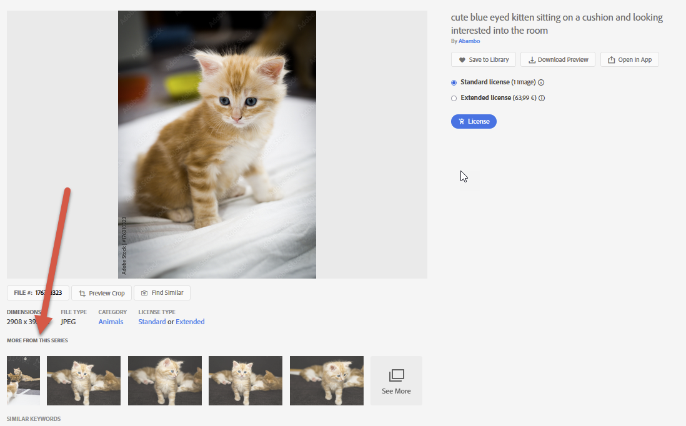
Task: Click the Standard license type link
Action: pyautogui.click(x=152, y=322)
